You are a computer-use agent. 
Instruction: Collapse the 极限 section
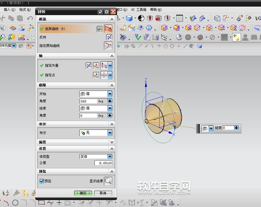pyautogui.click(x=112, y=85)
